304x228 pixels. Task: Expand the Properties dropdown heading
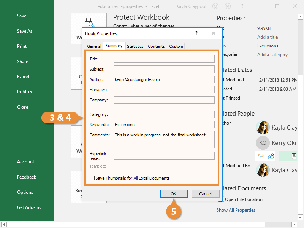coord(231,18)
